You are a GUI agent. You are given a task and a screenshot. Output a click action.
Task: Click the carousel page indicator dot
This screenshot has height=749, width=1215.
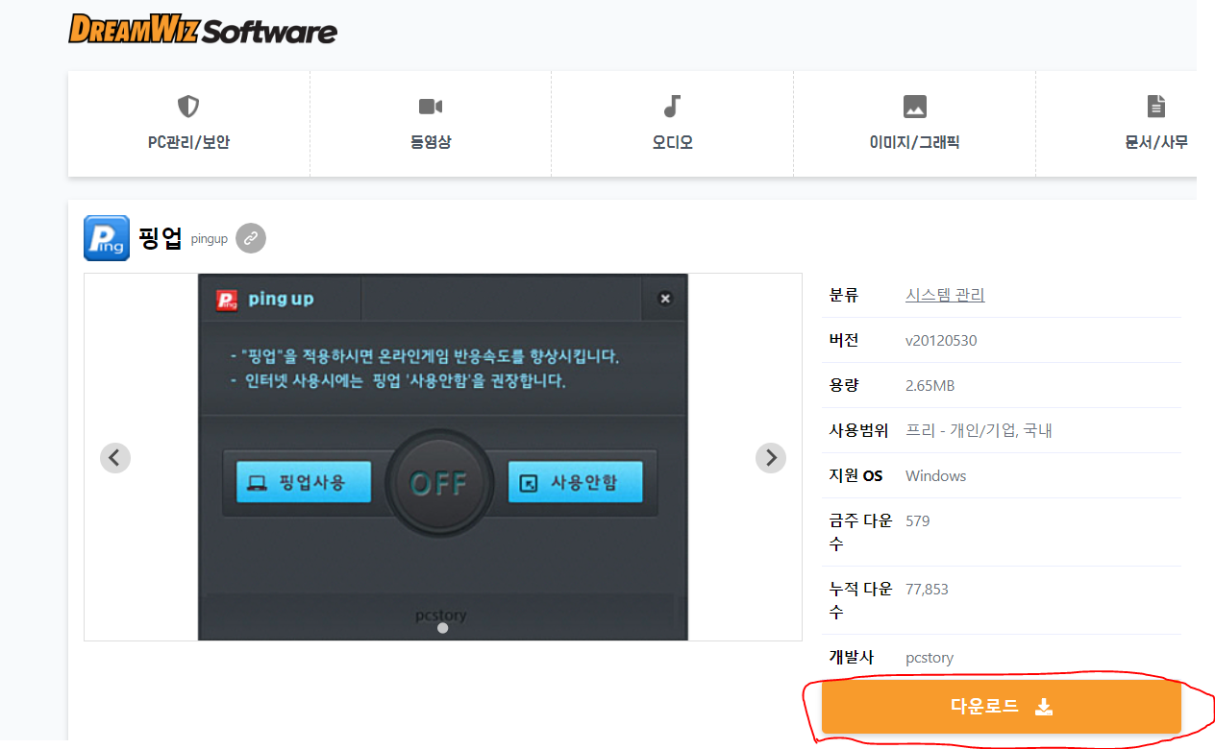click(442, 626)
